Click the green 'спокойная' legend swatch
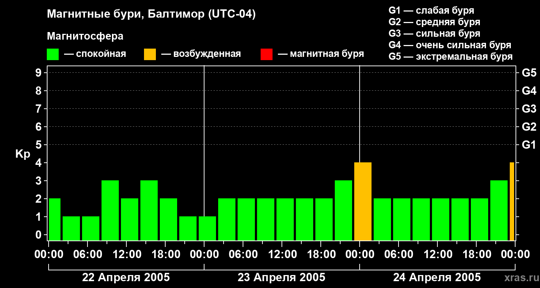540x288 pixels. coord(53,54)
